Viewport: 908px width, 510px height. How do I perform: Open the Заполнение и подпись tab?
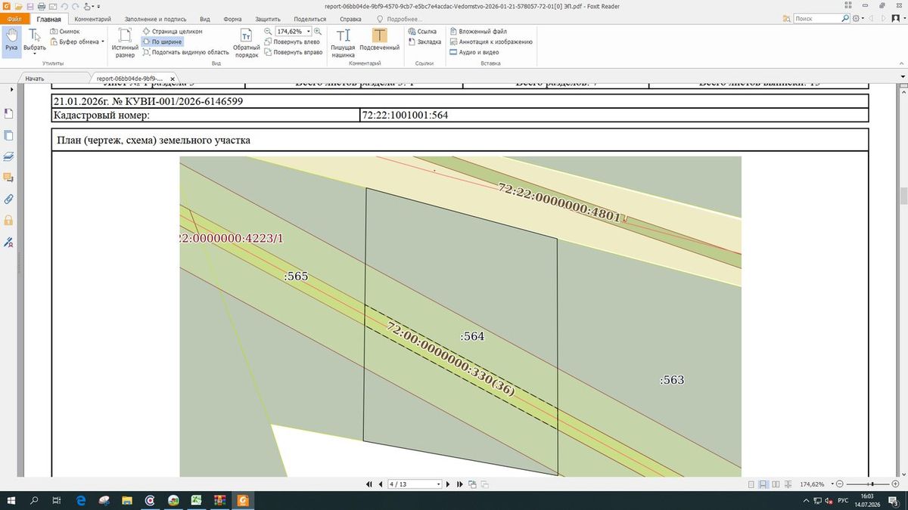coord(156,19)
